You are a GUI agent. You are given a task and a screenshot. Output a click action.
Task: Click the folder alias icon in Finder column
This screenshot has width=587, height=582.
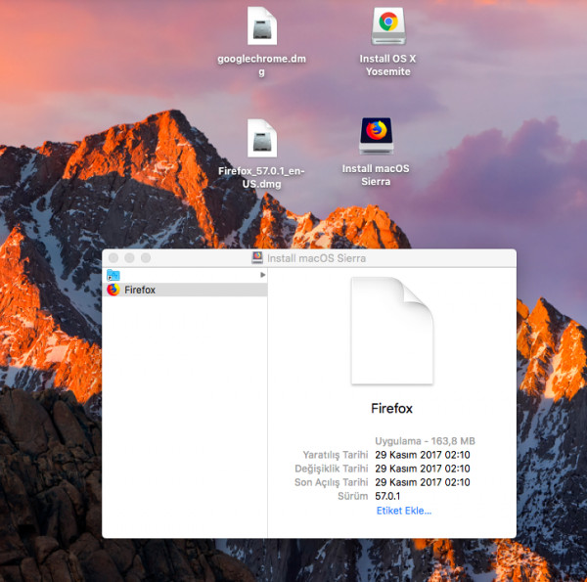[113, 275]
